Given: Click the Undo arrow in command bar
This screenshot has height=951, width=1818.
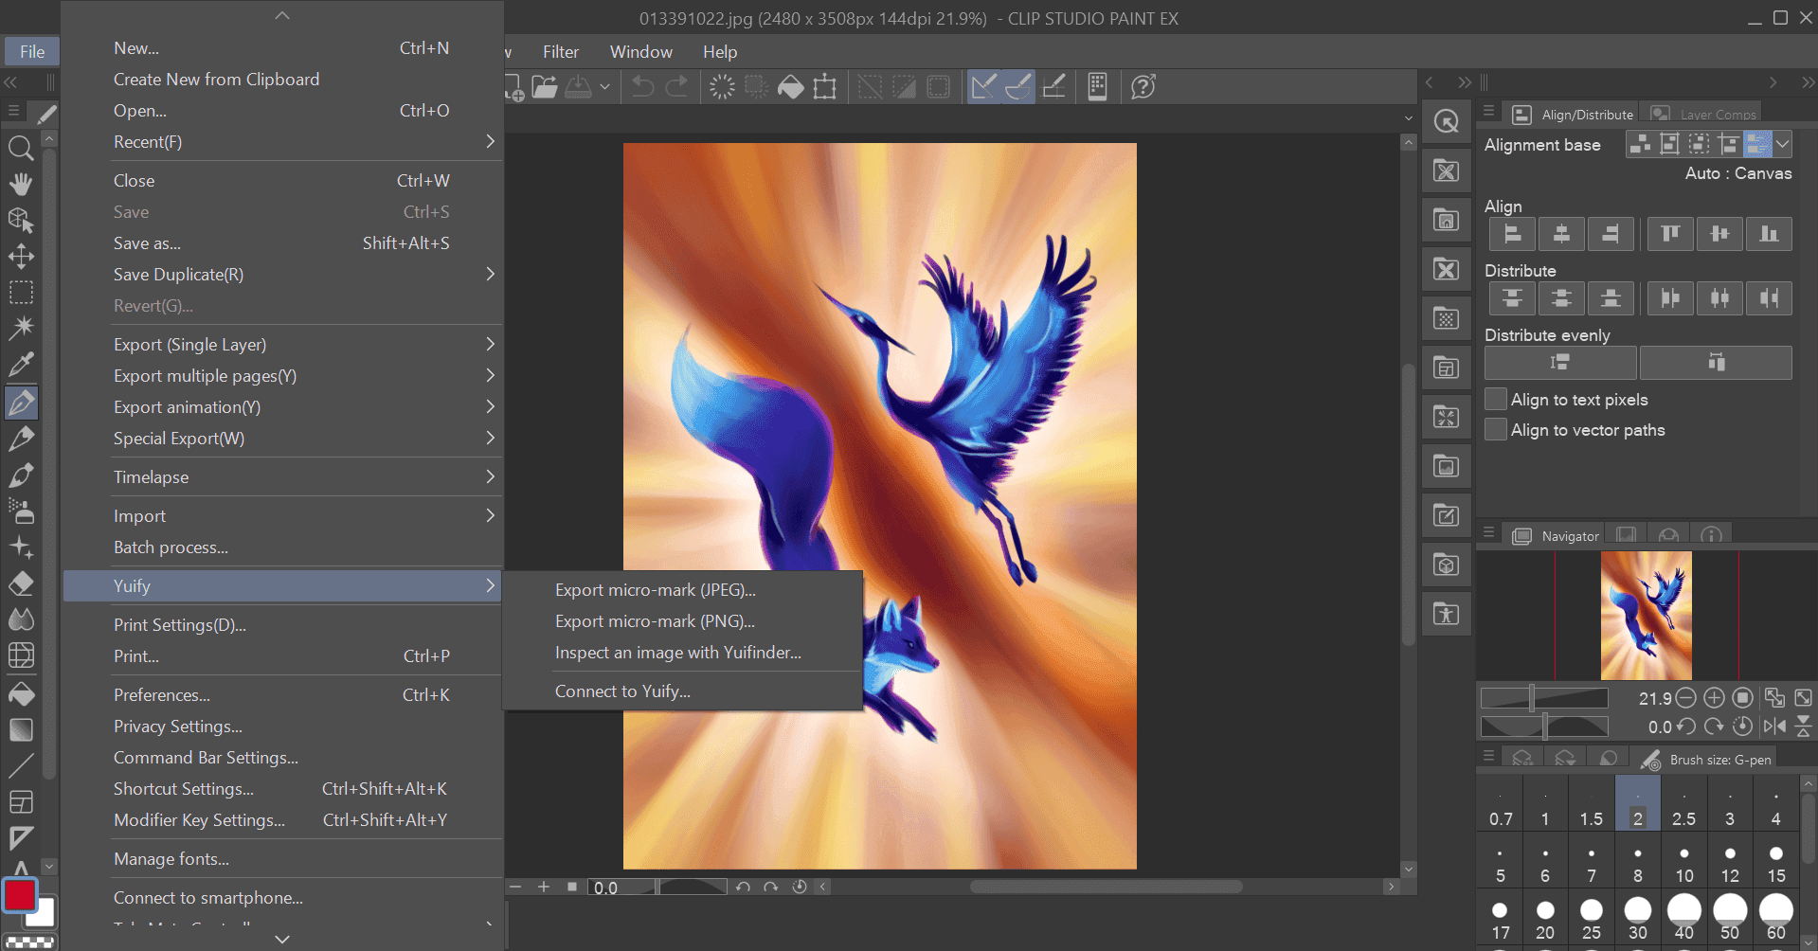Looking at the screenshot, I should [x=642, y=87].
